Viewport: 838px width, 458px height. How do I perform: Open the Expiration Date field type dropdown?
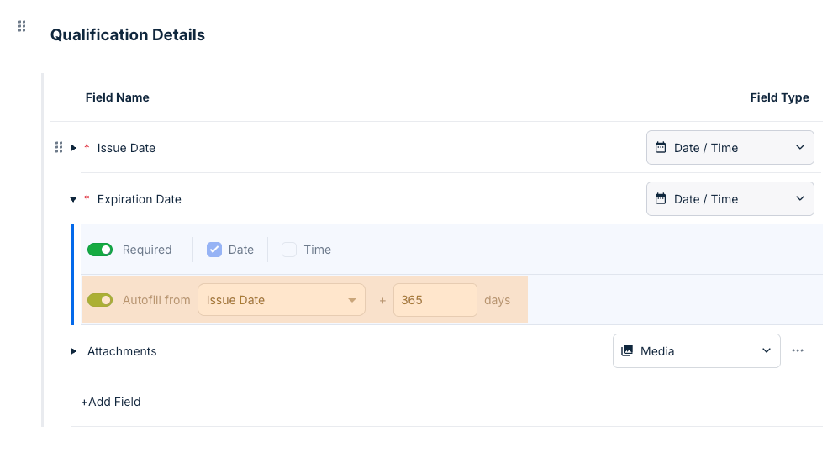click(x=730, y=199)
